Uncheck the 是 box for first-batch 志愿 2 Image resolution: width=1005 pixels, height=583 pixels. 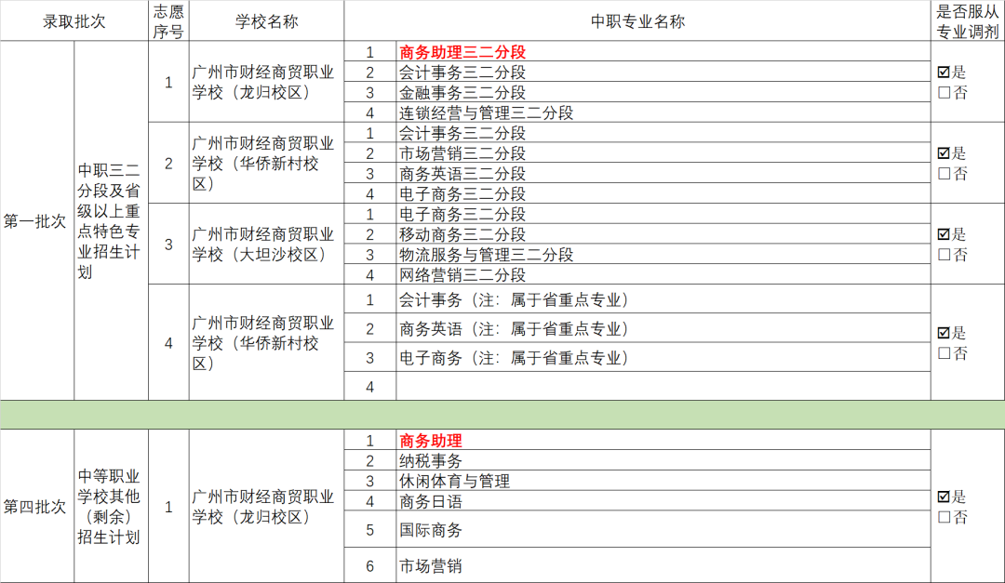click(945, 153)
